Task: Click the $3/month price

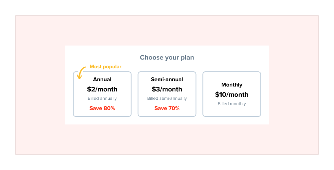Action: (x=167, y=90)
